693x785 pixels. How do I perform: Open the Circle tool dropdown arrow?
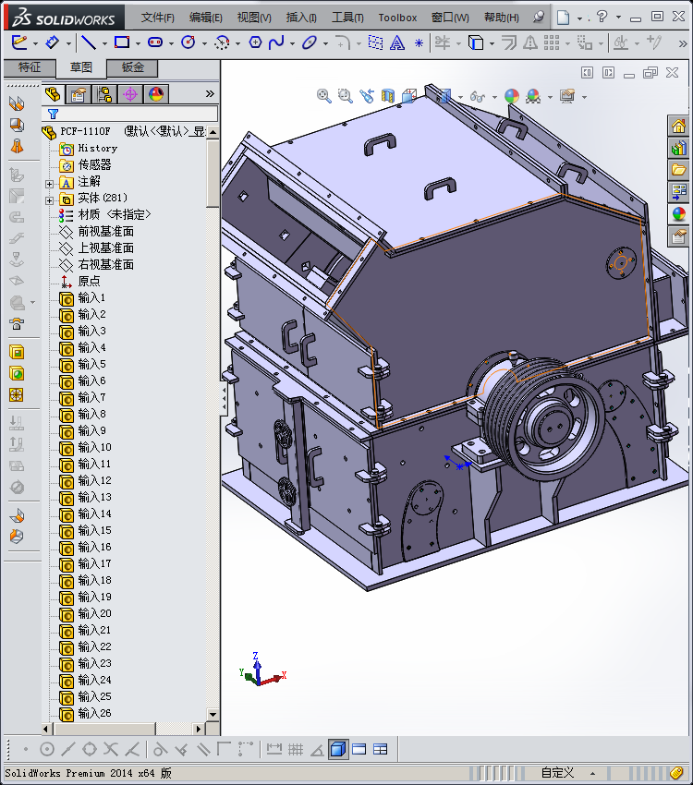204,44
